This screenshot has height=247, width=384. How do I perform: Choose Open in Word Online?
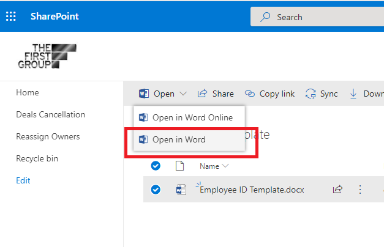coord(192,117)
